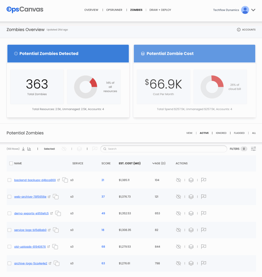Open the filter settings sliders icon
262x277 pixels.
click(253, 149)
